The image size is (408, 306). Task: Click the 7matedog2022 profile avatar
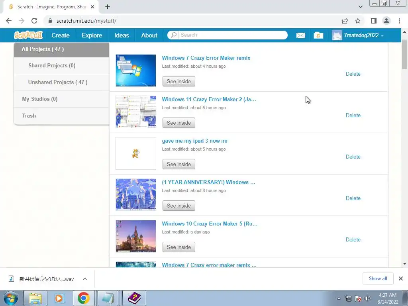click(337, 35)
